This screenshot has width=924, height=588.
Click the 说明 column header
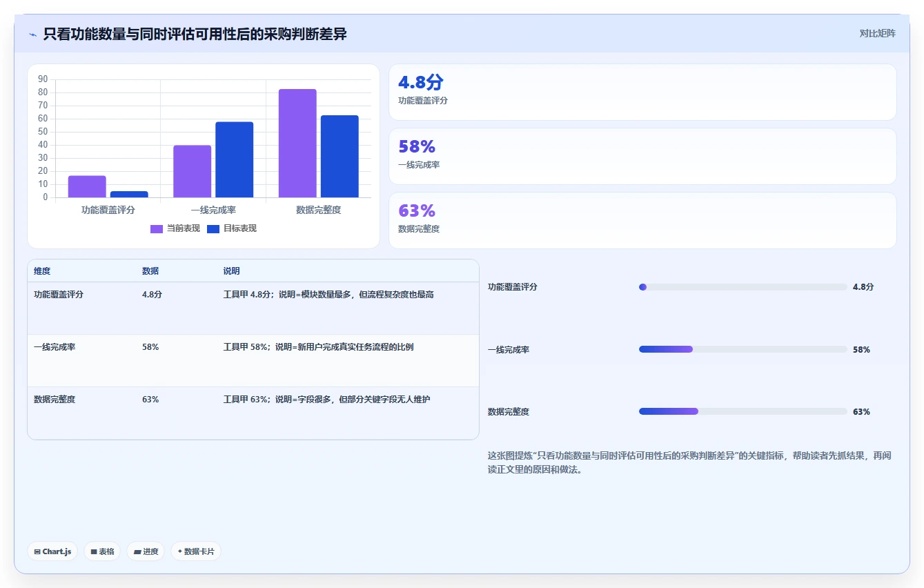click(231, 271)
